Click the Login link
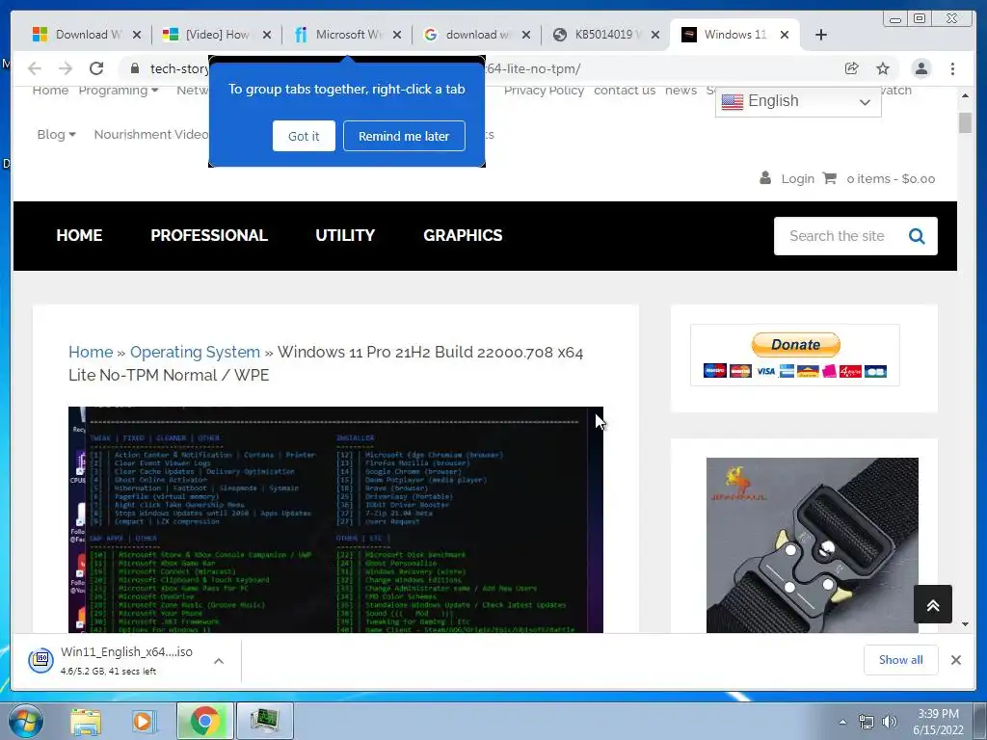The image size is (987, 740). click(797, 178)
